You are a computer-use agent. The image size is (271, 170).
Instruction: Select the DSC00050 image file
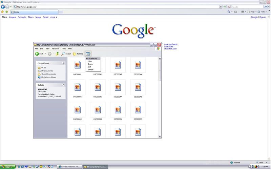coord(98,110)
